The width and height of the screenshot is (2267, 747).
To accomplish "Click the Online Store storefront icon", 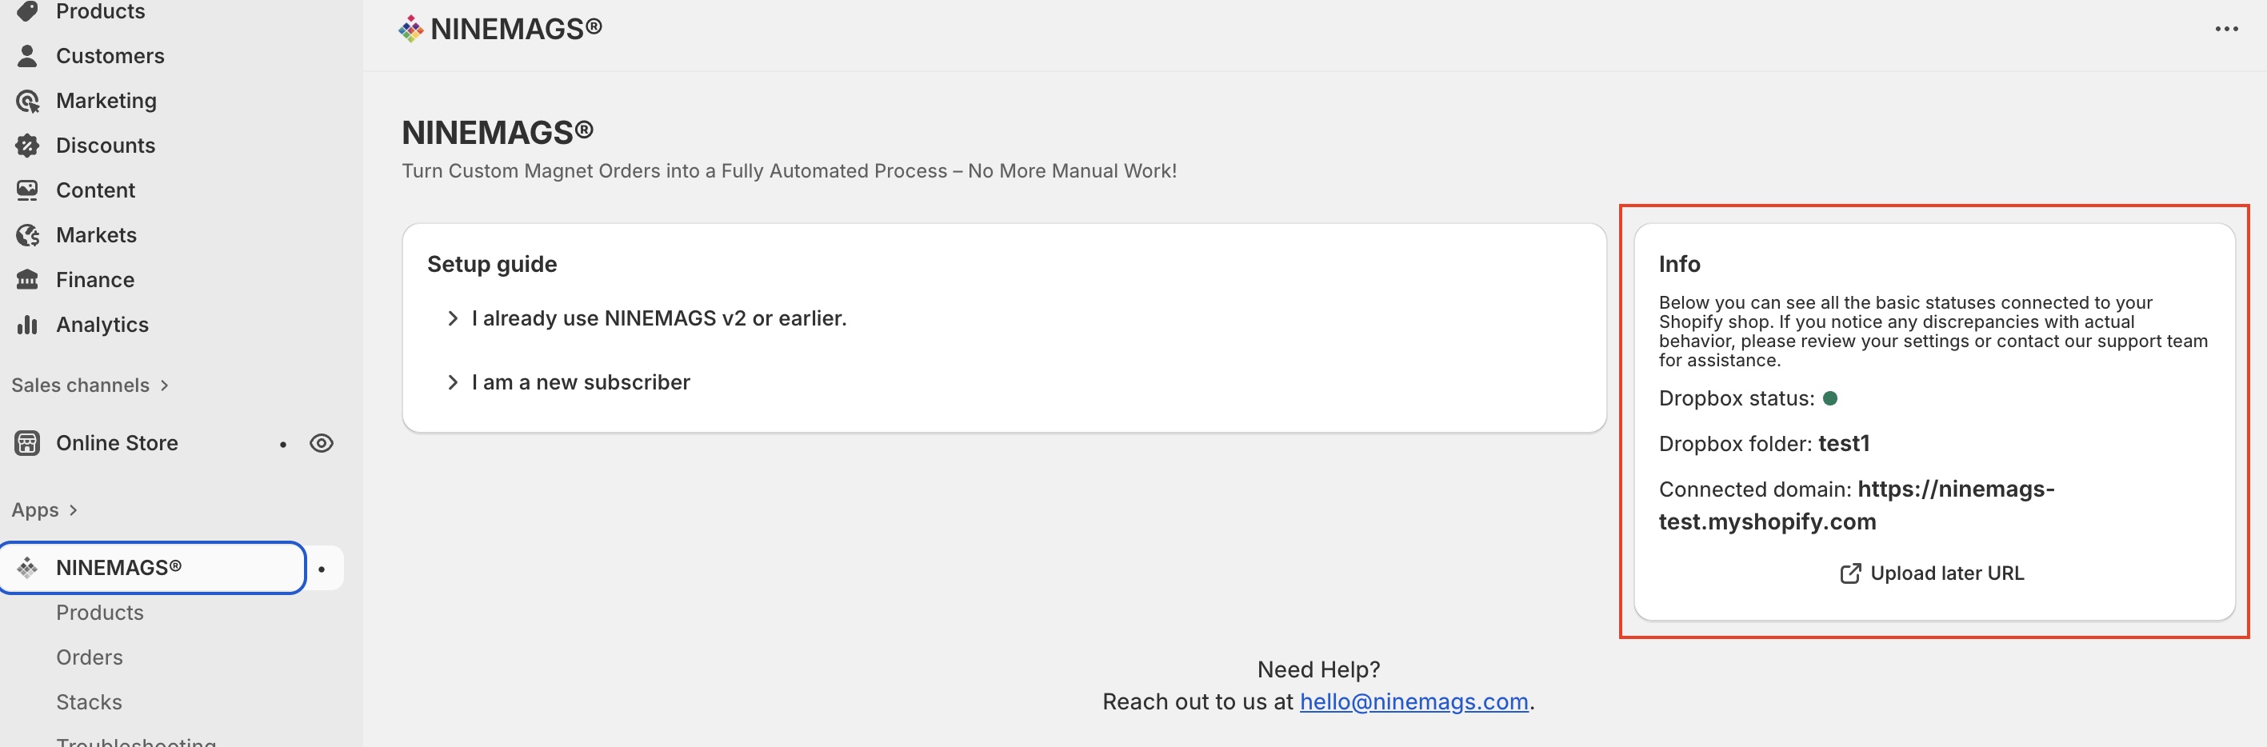I will [27, 442].
